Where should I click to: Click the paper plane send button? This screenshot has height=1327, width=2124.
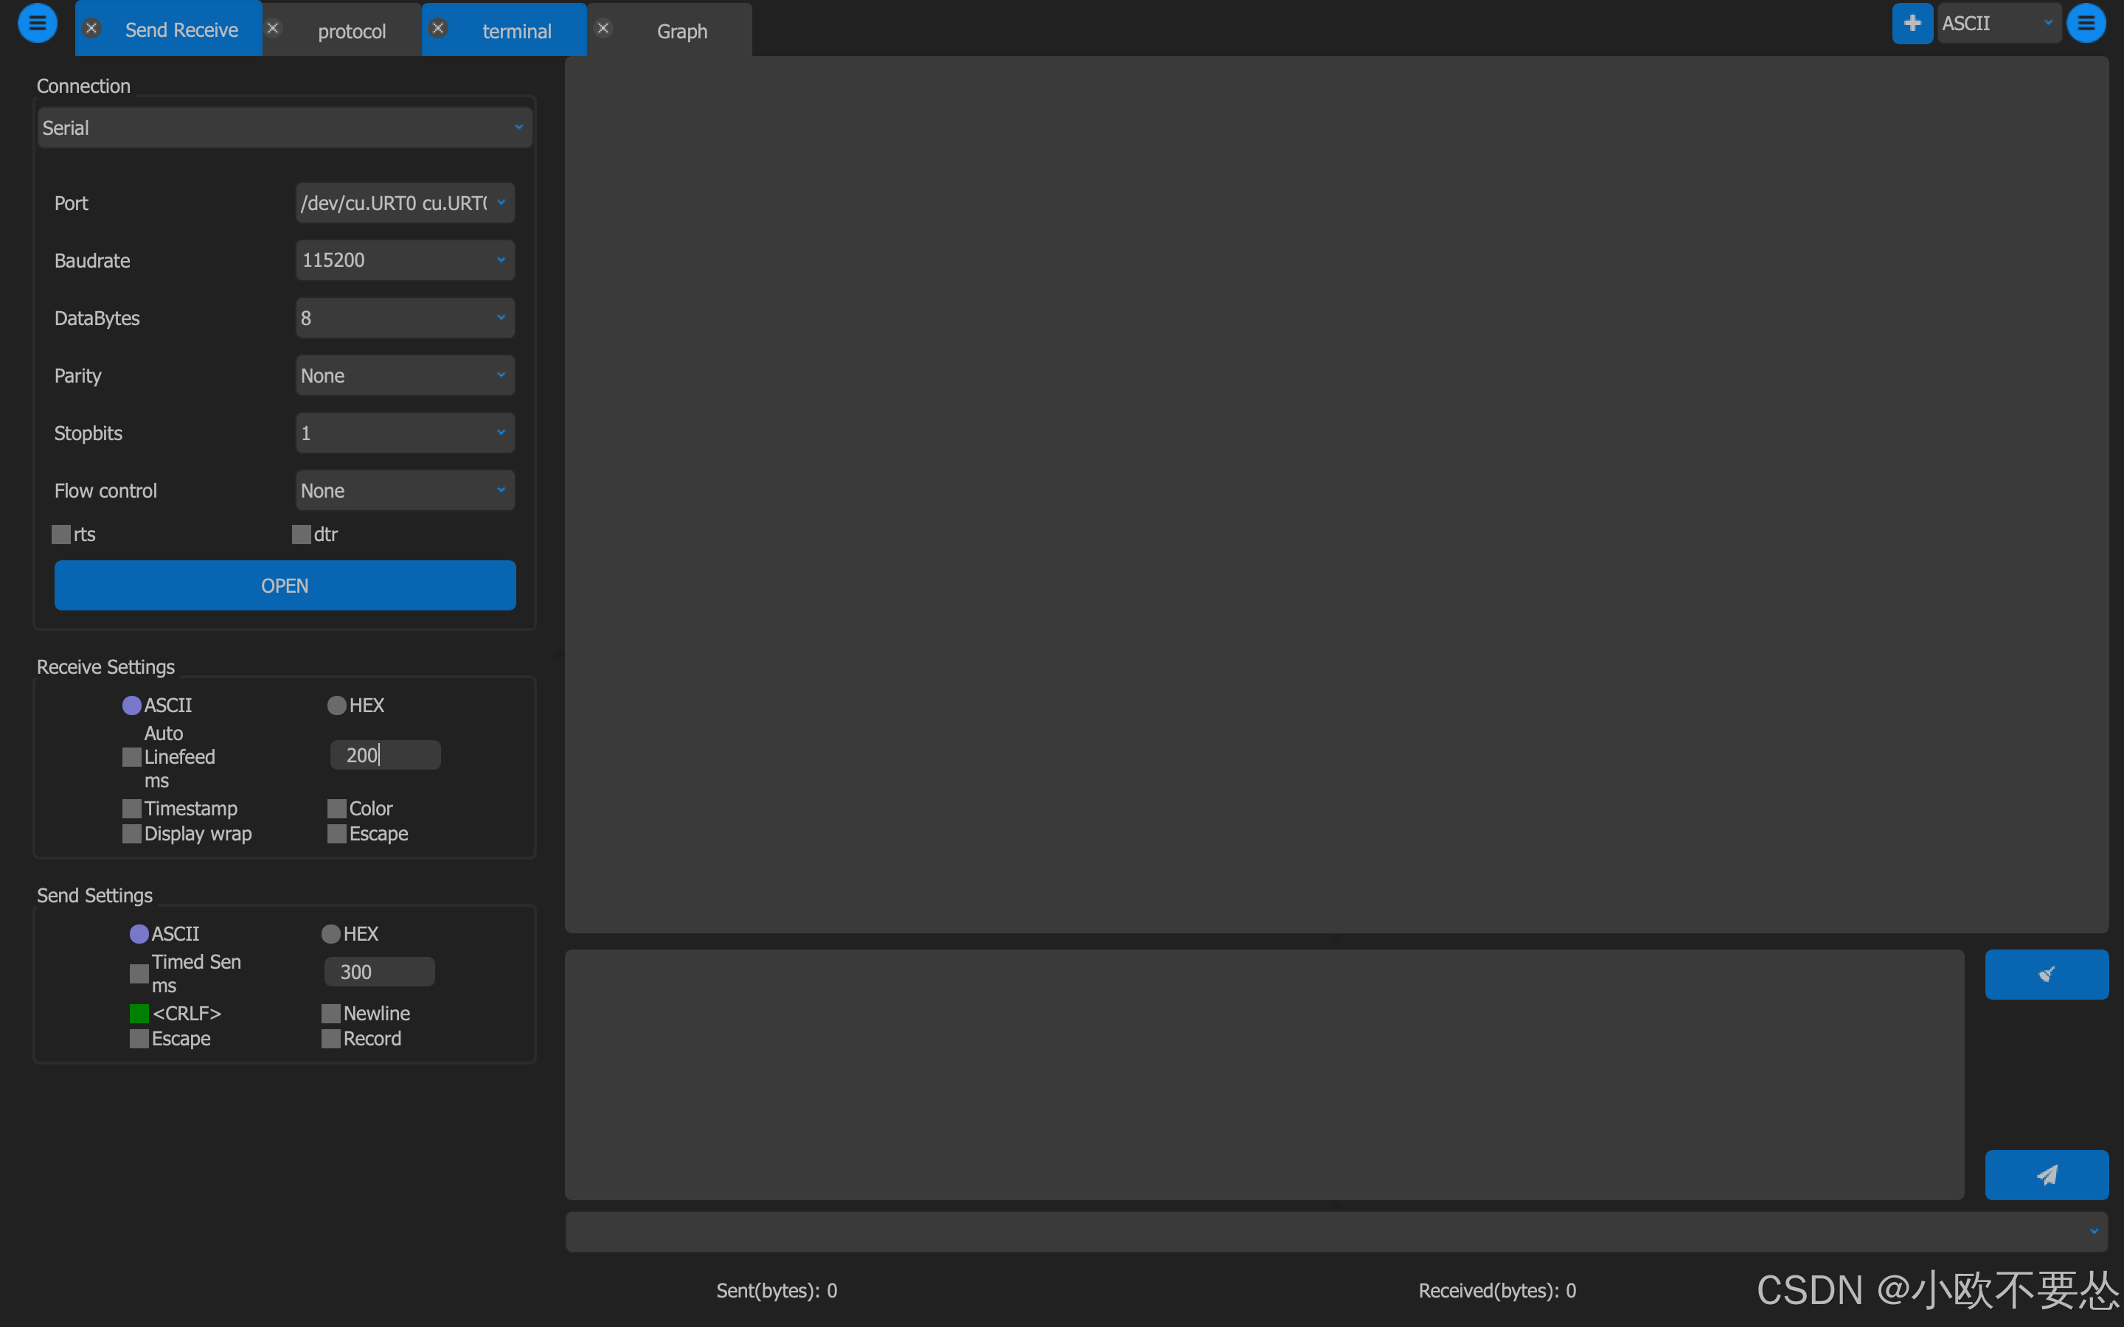point(2046,1174)
